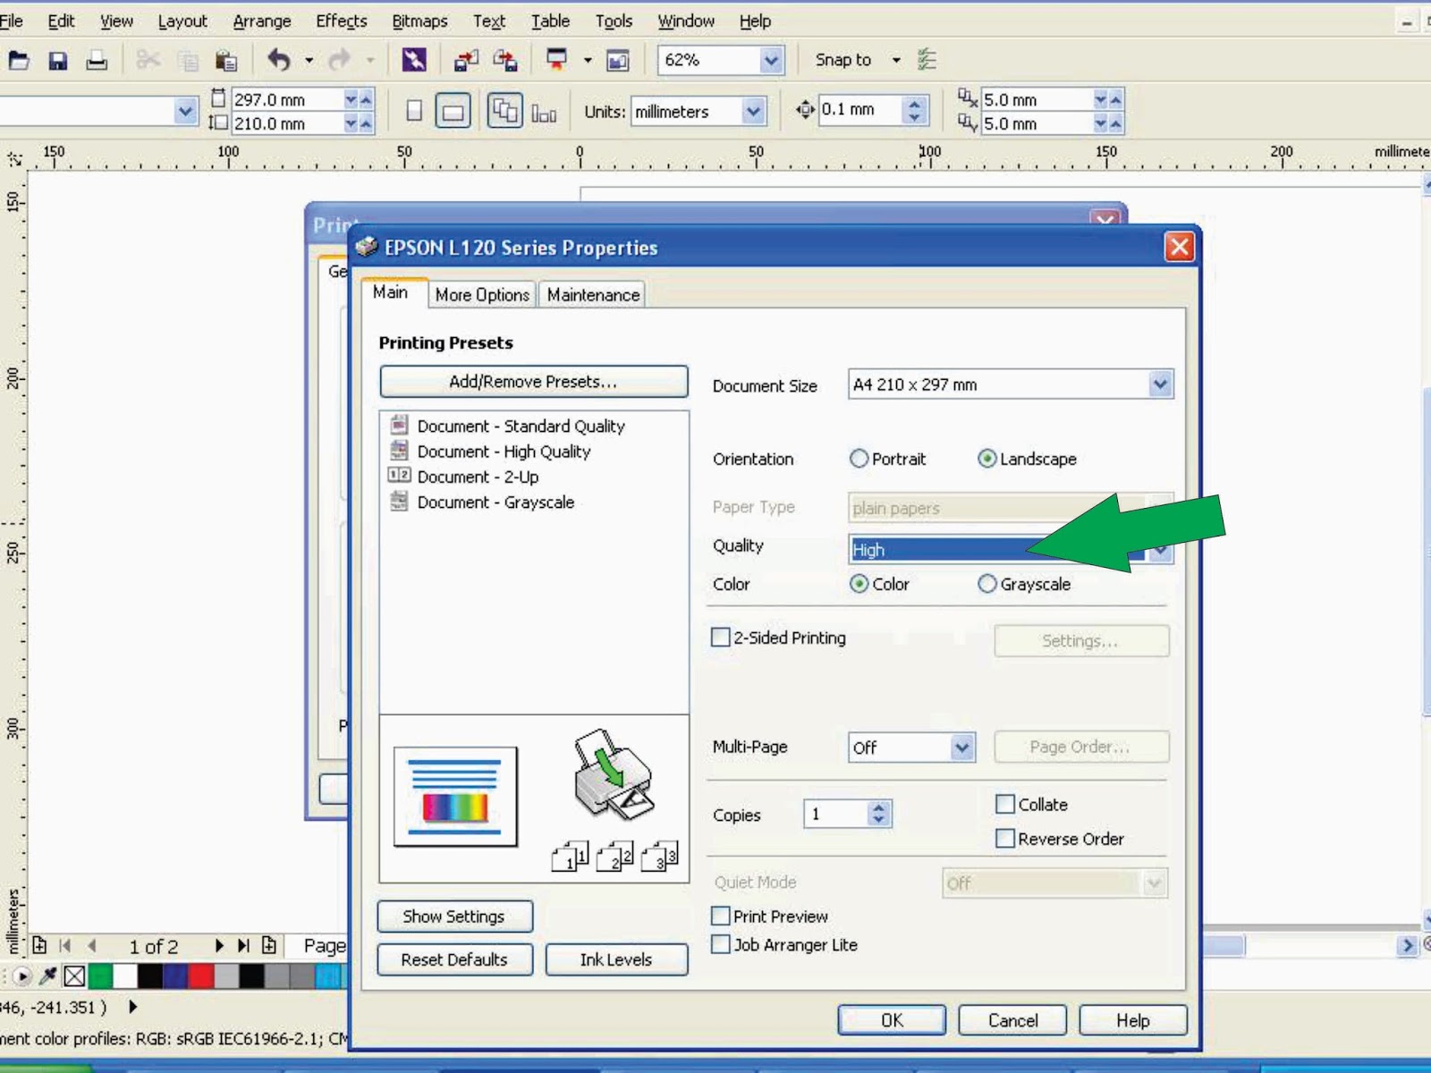Select Portrait page orientation icon in property bar
This screenshot has height=1073, width=1431.
pyautogui.click(x=414, y=111)
